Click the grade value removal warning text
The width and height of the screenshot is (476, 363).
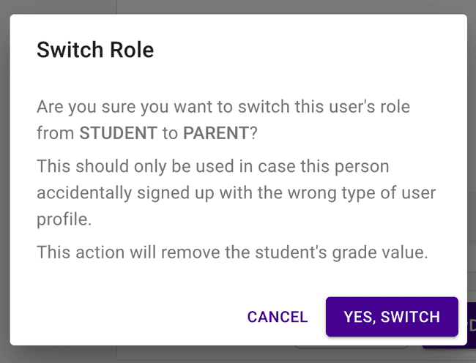pos(232,253)
